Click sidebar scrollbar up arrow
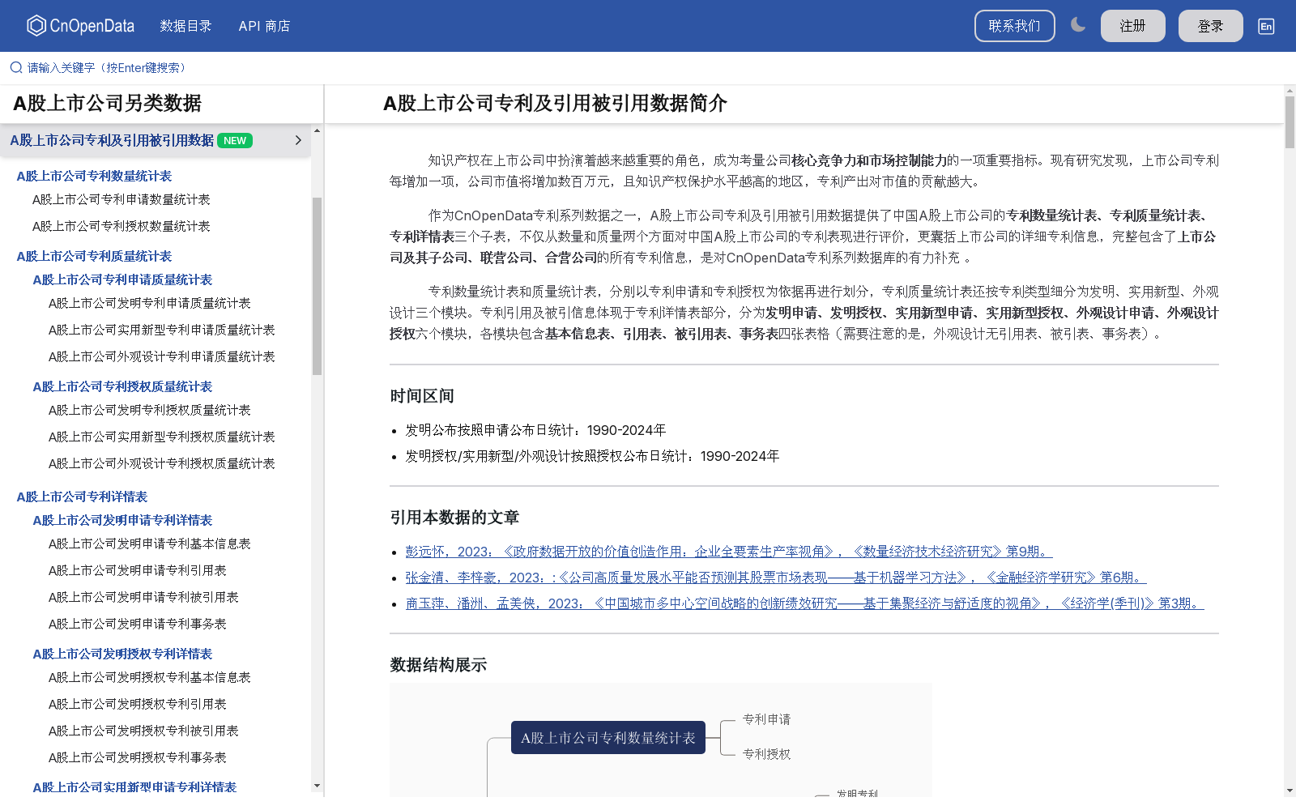Viewport: 1296px width, 810px height. coord(317,130)
